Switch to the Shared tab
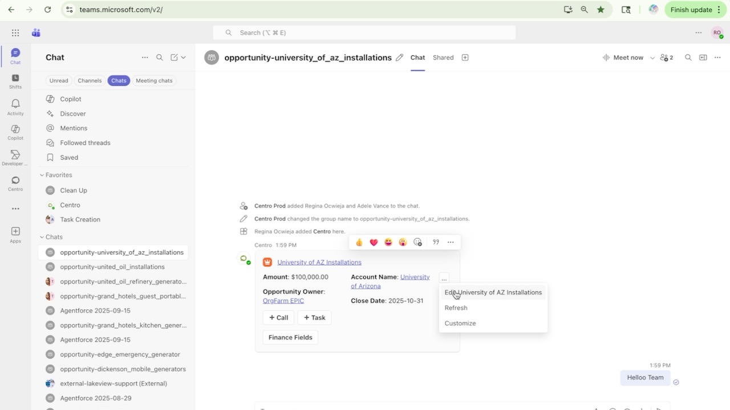The image size is (730, 410). pyautogui.click(x=443, y=58)
